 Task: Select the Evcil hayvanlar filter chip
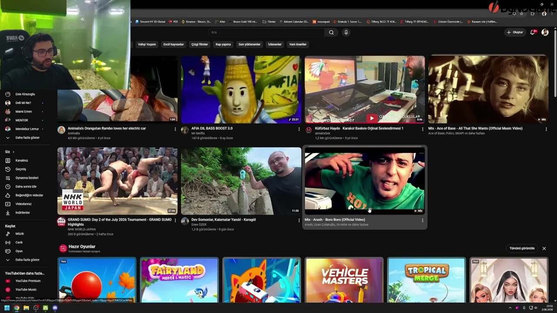174,44
